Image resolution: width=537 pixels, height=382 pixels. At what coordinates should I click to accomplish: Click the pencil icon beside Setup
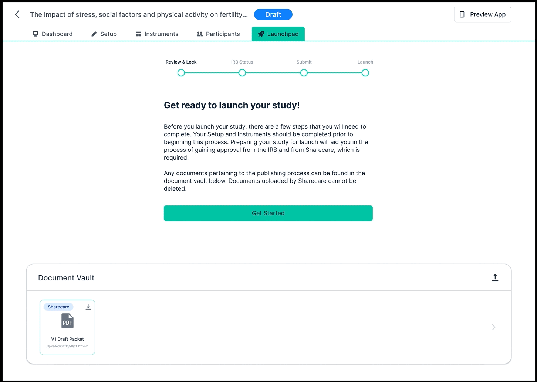pyautogui.click(x=94, y=34)
